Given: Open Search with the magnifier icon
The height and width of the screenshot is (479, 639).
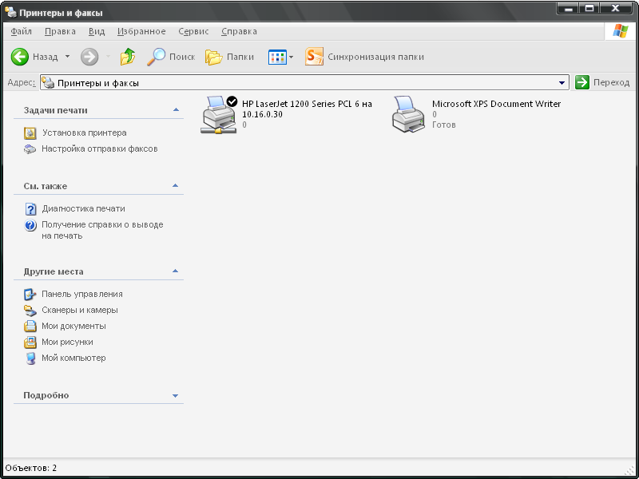Looking at the screenshot, I should (156, 57).
